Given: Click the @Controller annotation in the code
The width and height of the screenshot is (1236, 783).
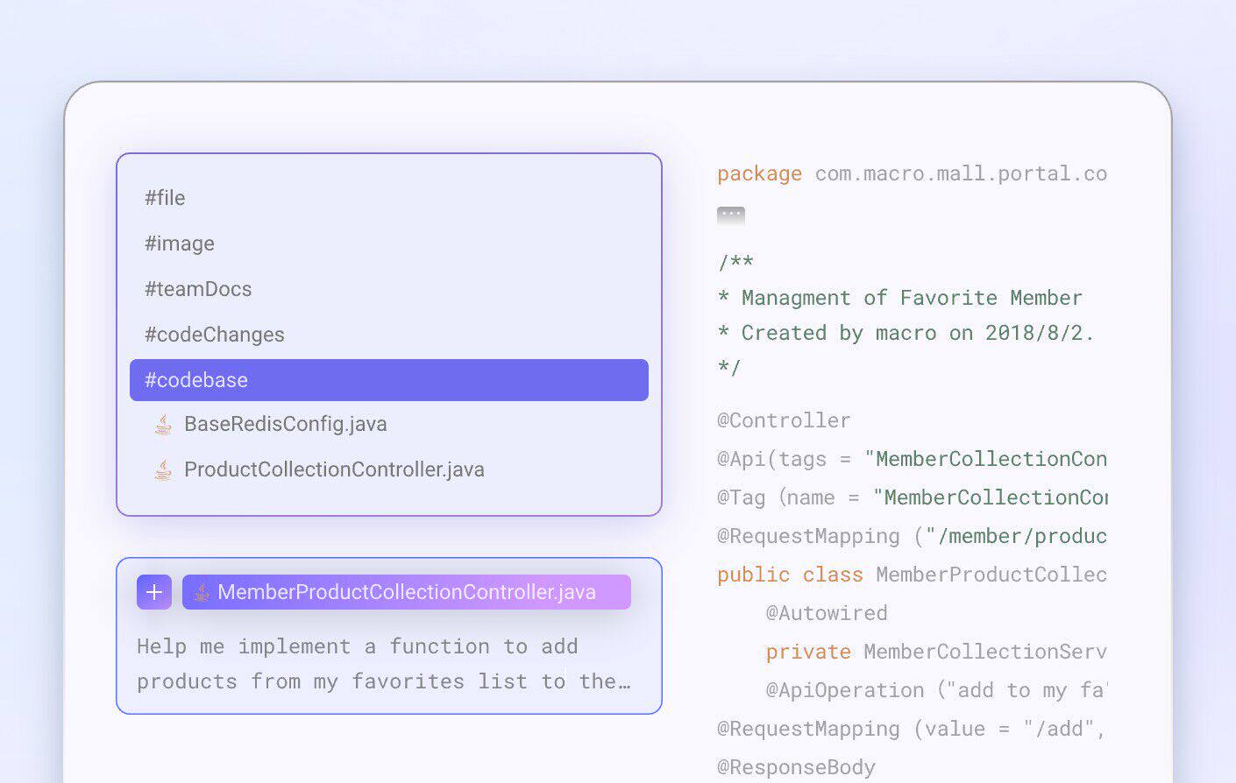Looking at the screenshot, I should pos(784,420).
